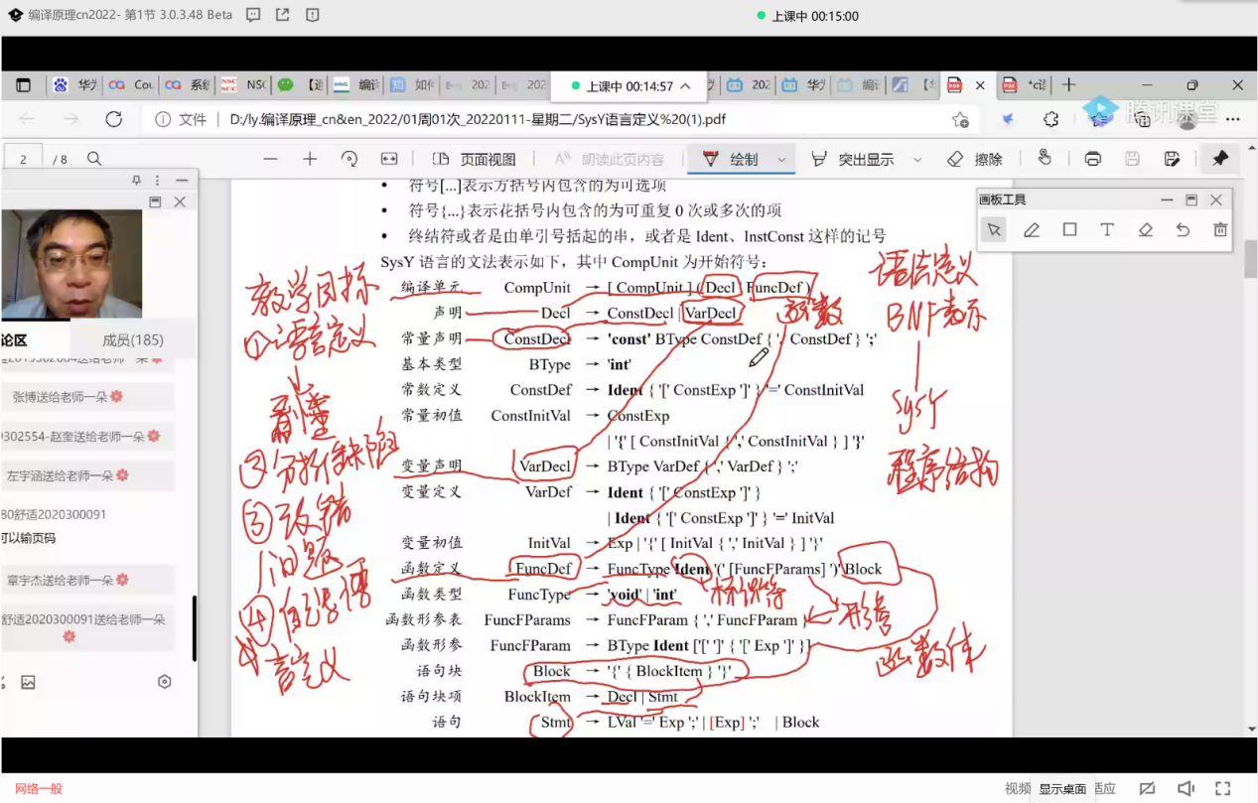Open the dropdown arrow next to 绘制
Image resolution: width=1258 pixels, height=803 pixels.
(782, 159)
